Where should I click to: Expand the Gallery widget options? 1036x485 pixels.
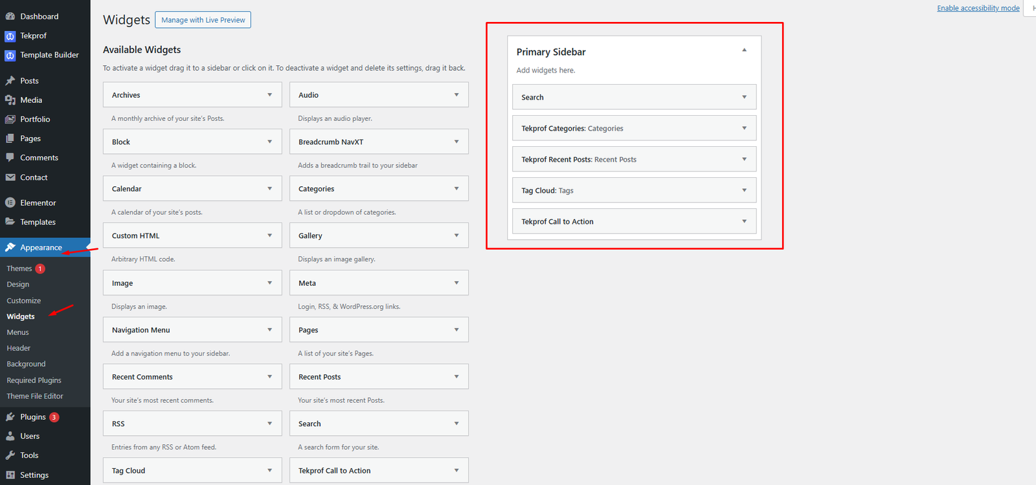456,235
